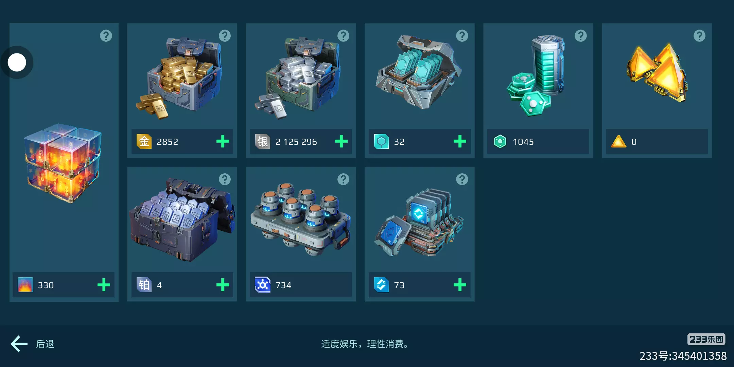Open help for the gold crate card
This screenshot has height=367, width=734.
[x=225, y=36]
